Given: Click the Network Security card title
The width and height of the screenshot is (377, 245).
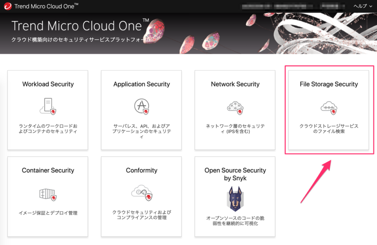Looking at the screenshot, I should tap(234, 84).
